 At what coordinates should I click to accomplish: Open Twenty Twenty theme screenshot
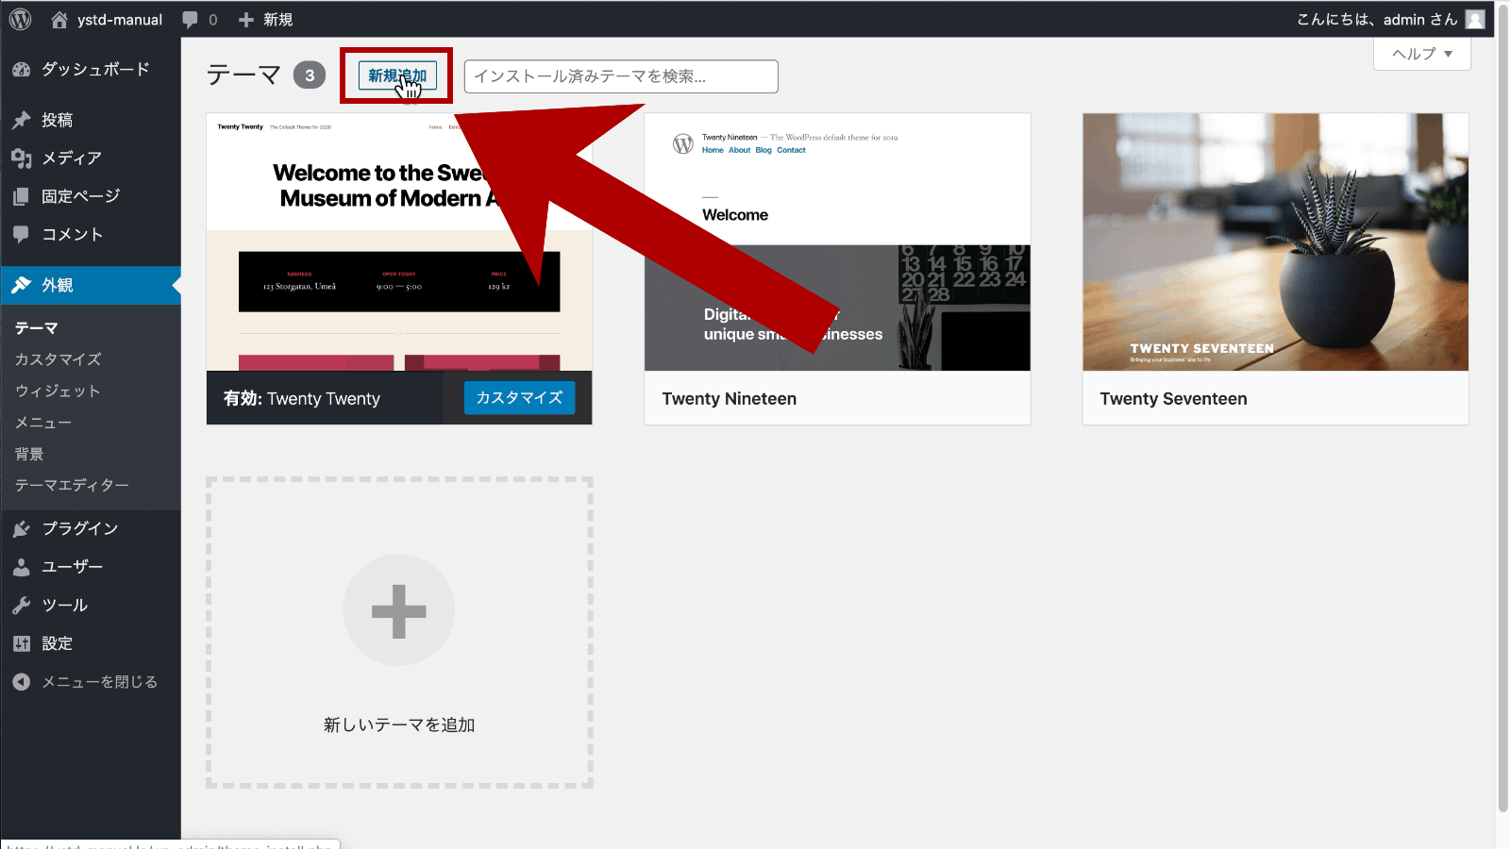pyautogui.click(x=399, y=242)
